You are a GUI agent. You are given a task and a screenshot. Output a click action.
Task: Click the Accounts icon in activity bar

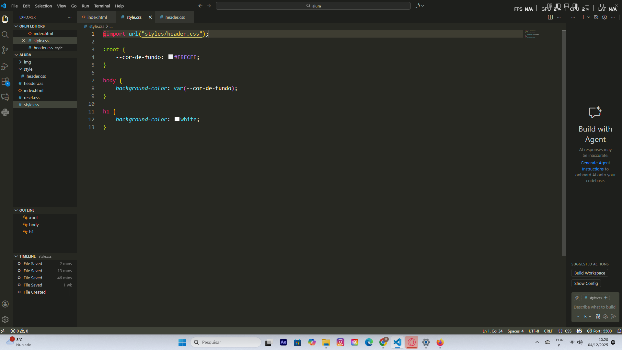point(5,304)
